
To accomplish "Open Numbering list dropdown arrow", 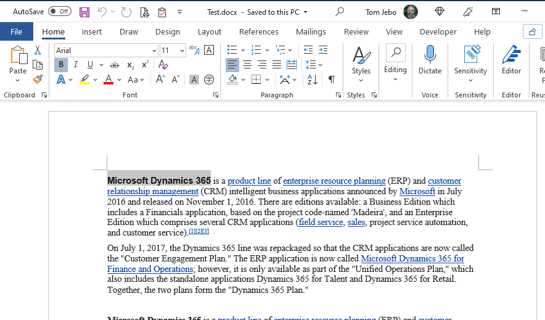I will click(x=267, y=51).
